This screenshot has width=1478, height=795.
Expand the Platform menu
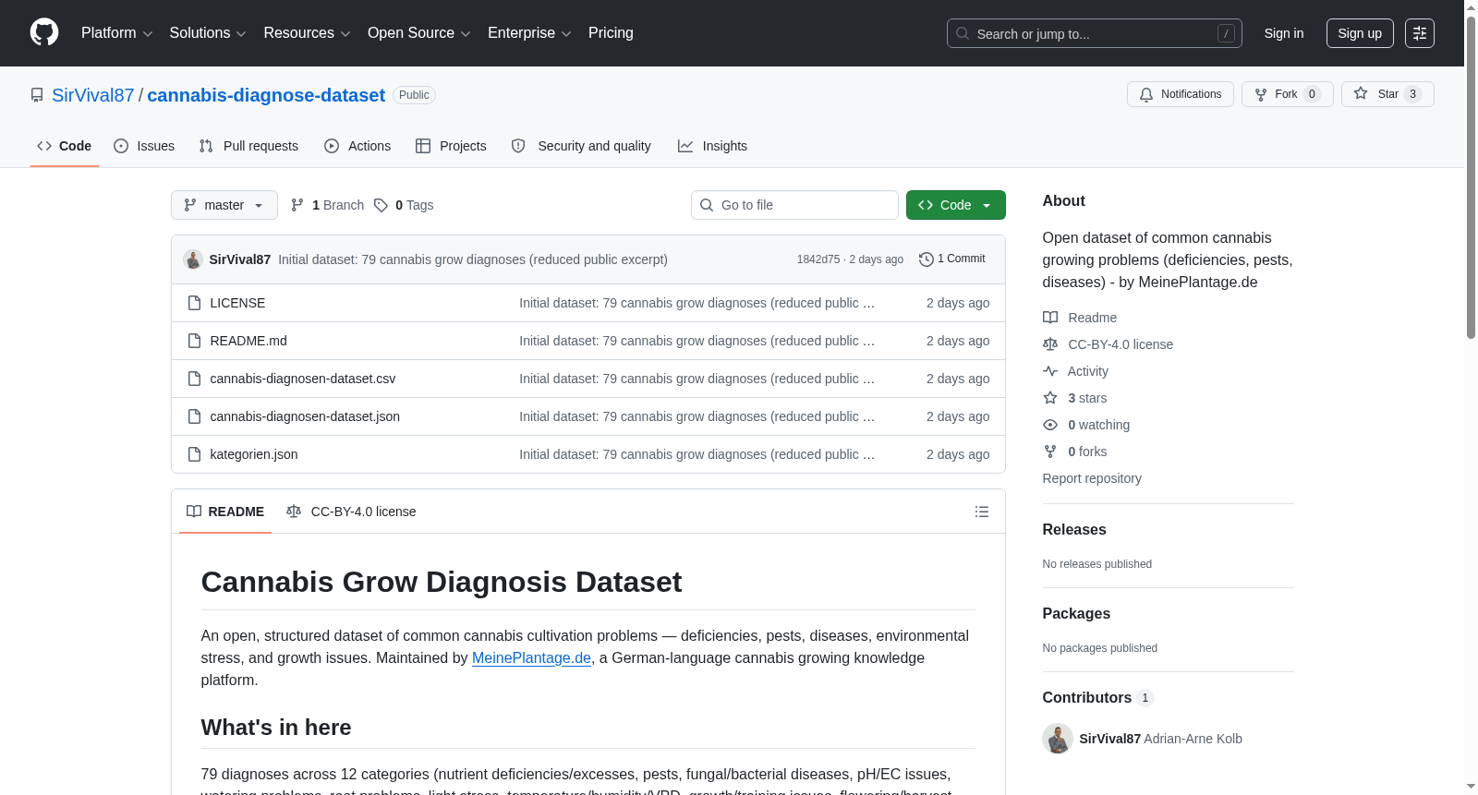pos(116,33)
